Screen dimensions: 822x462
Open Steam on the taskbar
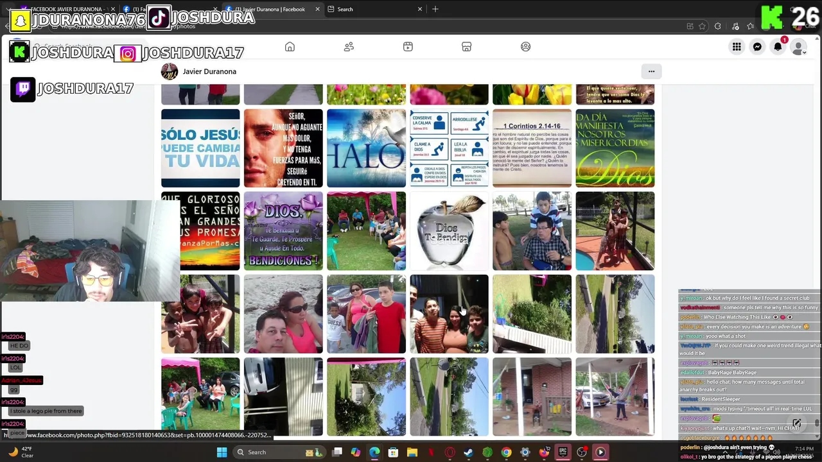(469, 452)
